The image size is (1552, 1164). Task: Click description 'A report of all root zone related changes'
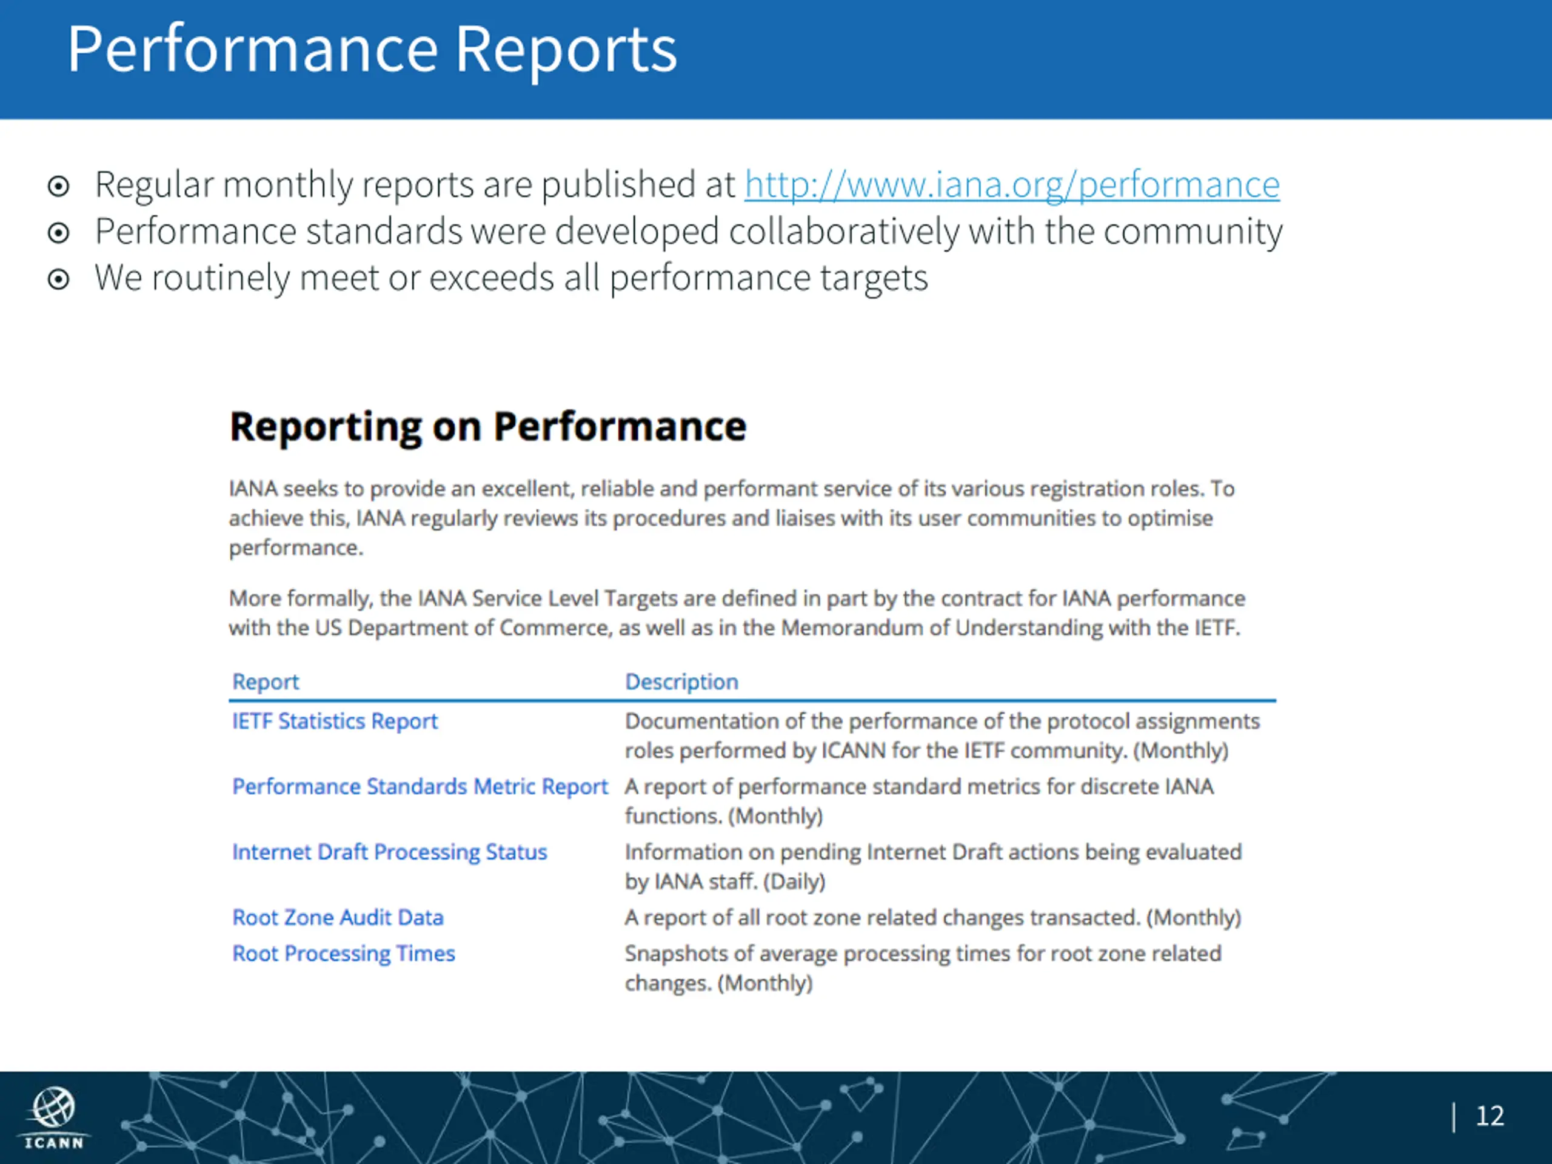(932, 917)
